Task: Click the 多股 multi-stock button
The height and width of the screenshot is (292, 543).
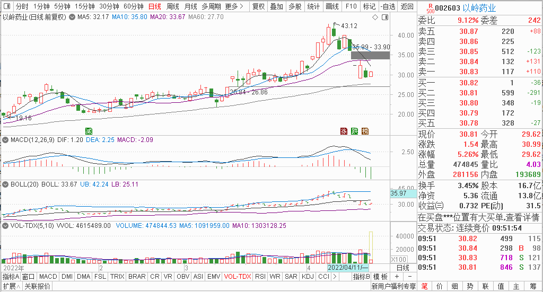Action: pyautogui.click(x=295, y=6)
